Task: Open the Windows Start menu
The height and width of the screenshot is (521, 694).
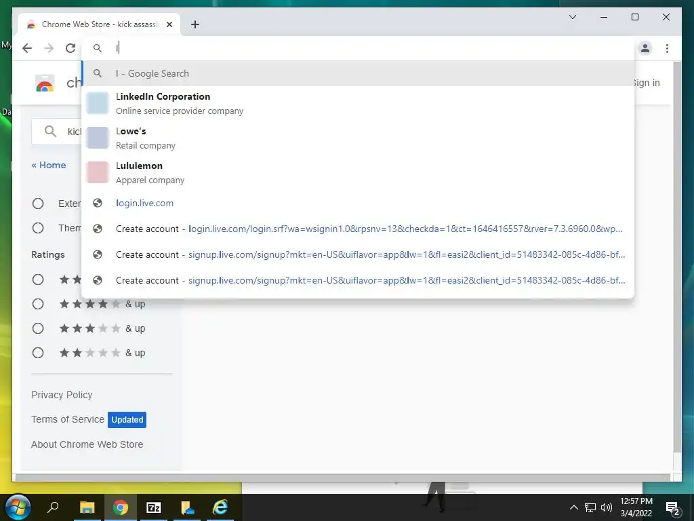Action: [18, 507]
